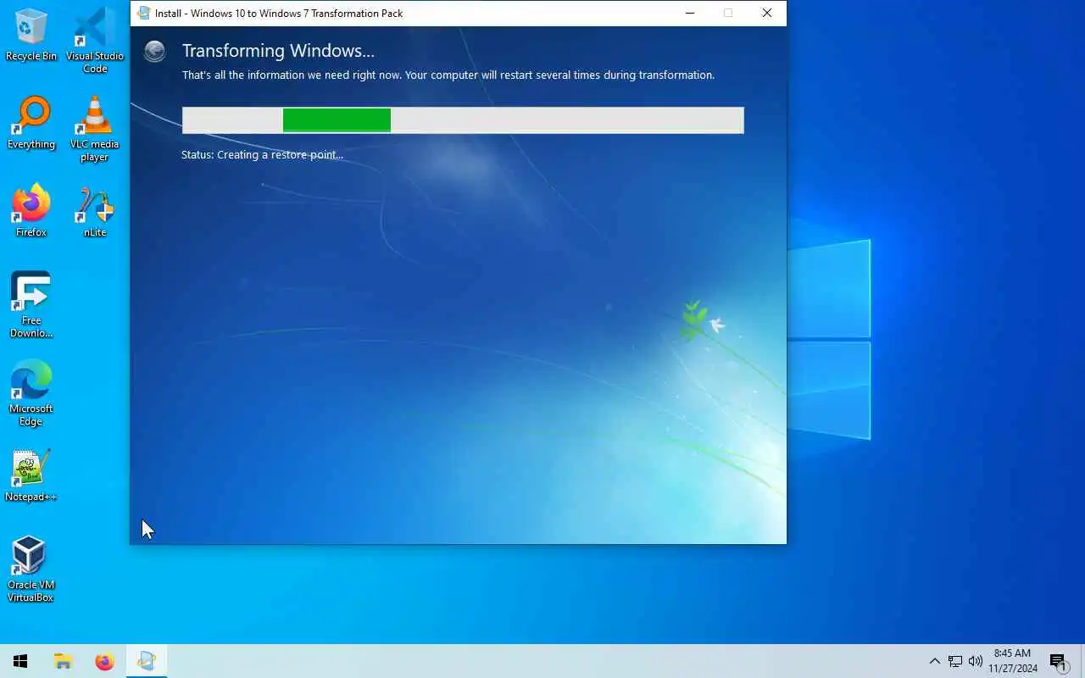Launch Visual Studio Code desktop shortcut
Screen dimensions: 1085x678
tap(95, 40)
